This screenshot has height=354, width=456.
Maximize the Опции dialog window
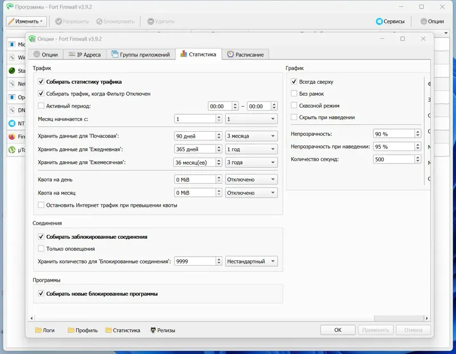(x=402, y=39)
